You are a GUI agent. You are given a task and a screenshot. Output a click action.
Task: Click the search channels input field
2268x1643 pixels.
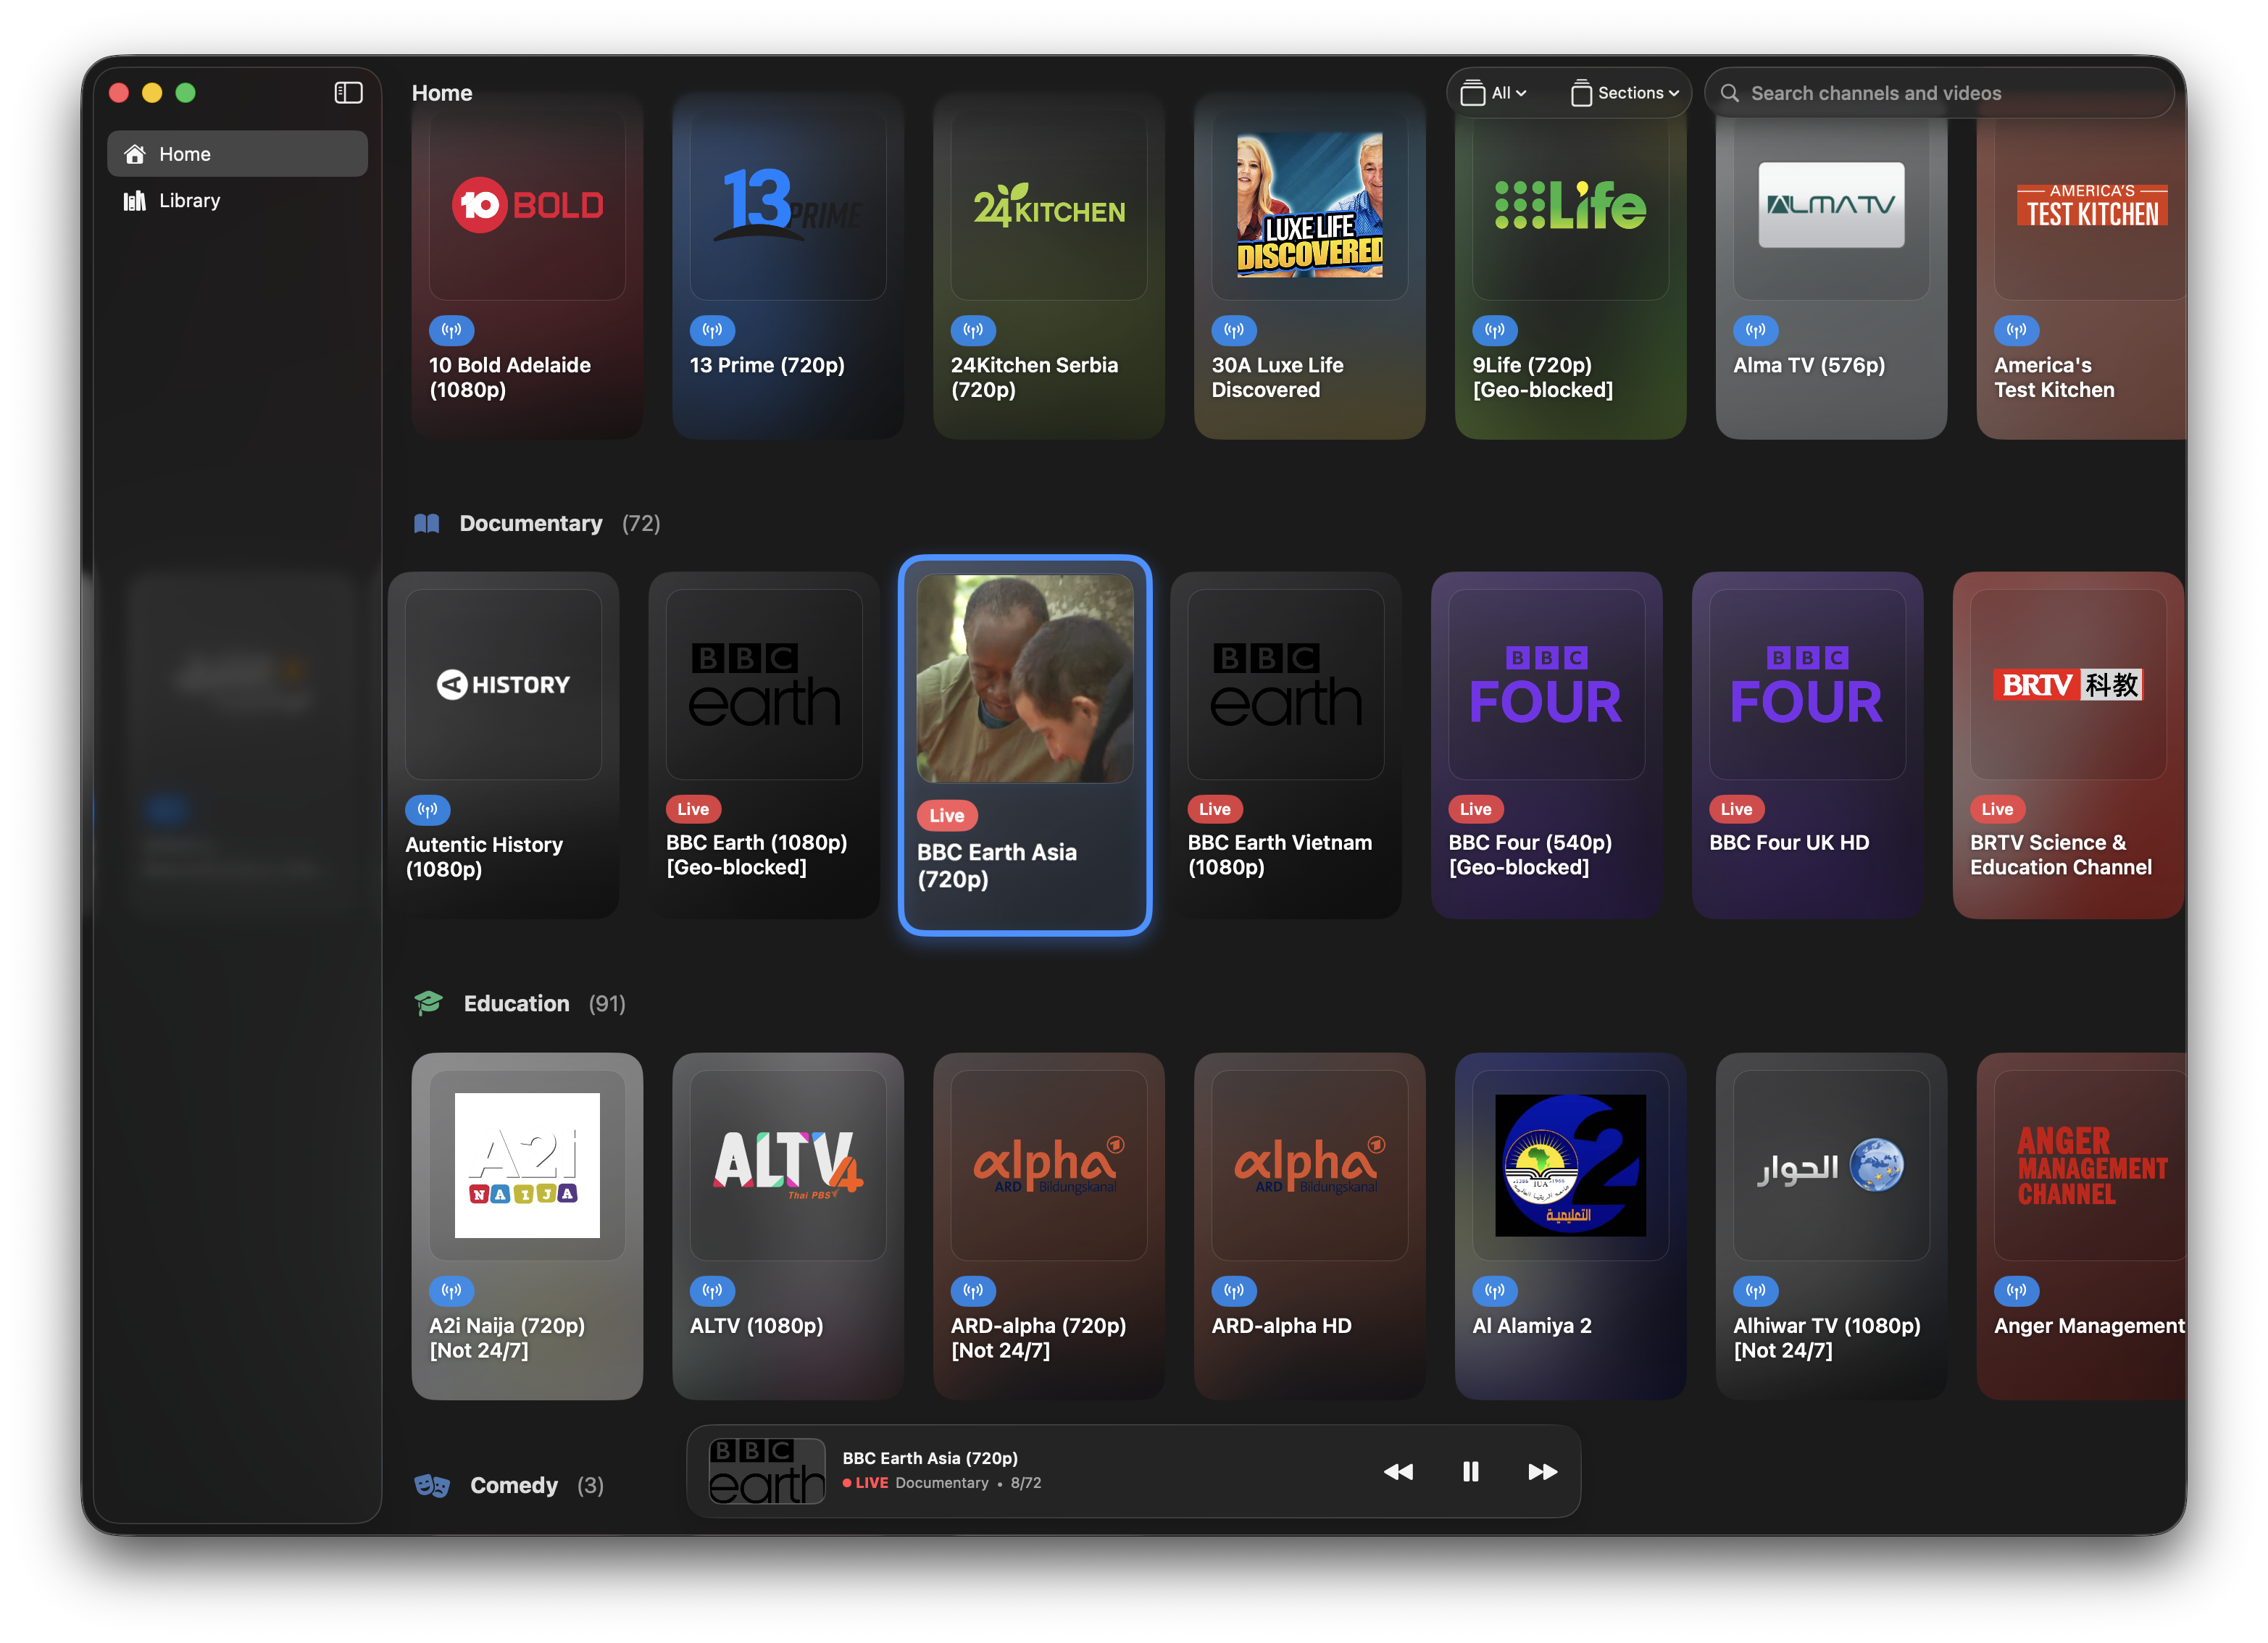(1940, 92)
